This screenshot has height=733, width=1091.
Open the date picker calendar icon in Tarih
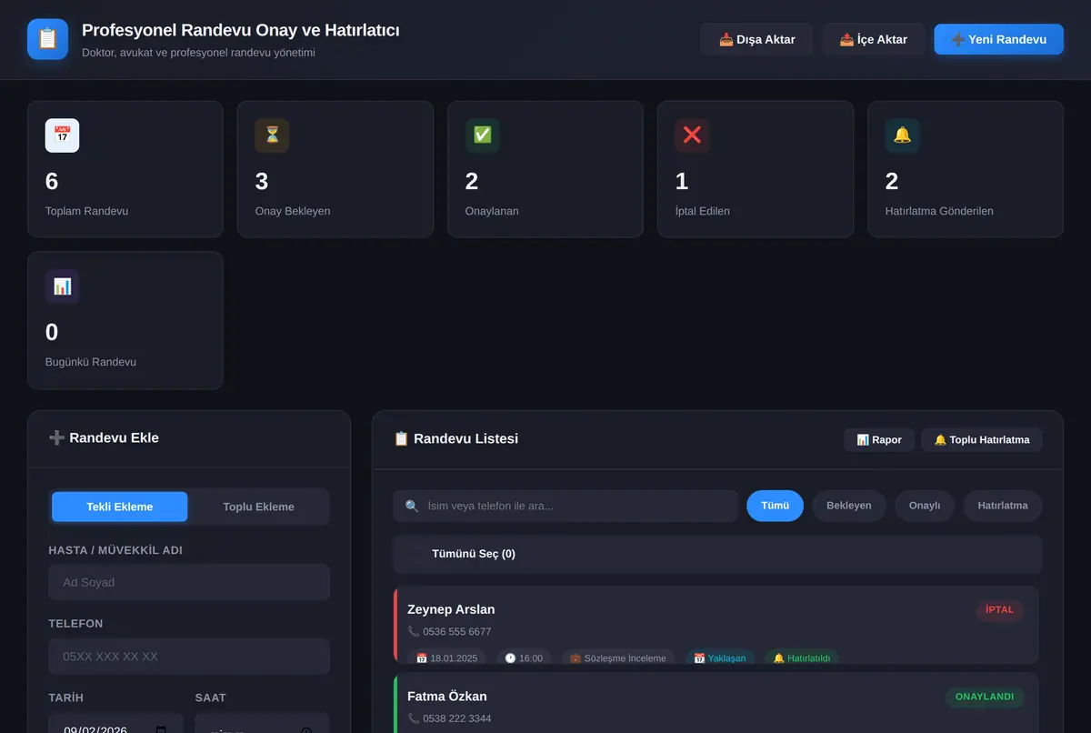(161, 730)
